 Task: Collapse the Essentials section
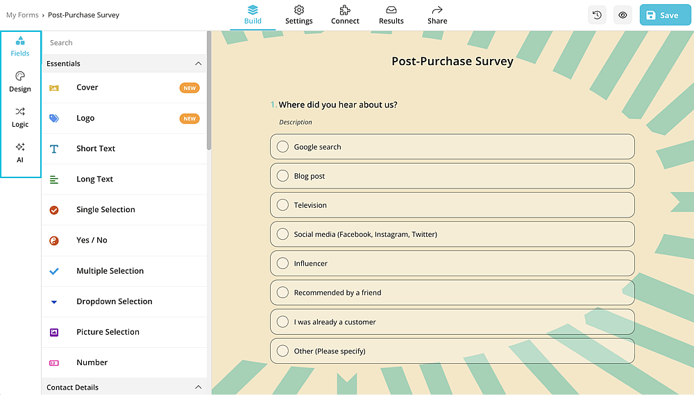tap(198, 64)
